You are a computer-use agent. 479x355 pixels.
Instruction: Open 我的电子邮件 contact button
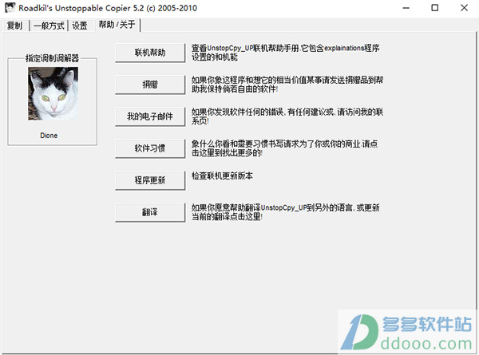click(x=150, y=116)
